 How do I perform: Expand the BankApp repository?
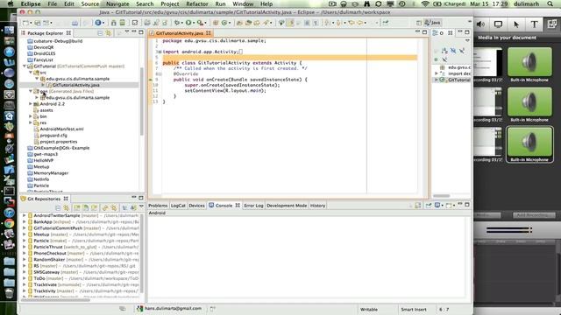pyautogui.click(x=25, y=221)
